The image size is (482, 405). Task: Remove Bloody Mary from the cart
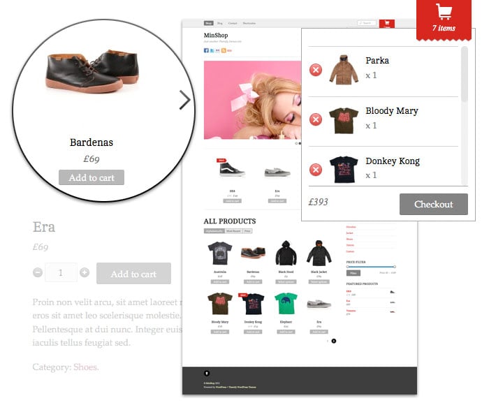(316, 119)
